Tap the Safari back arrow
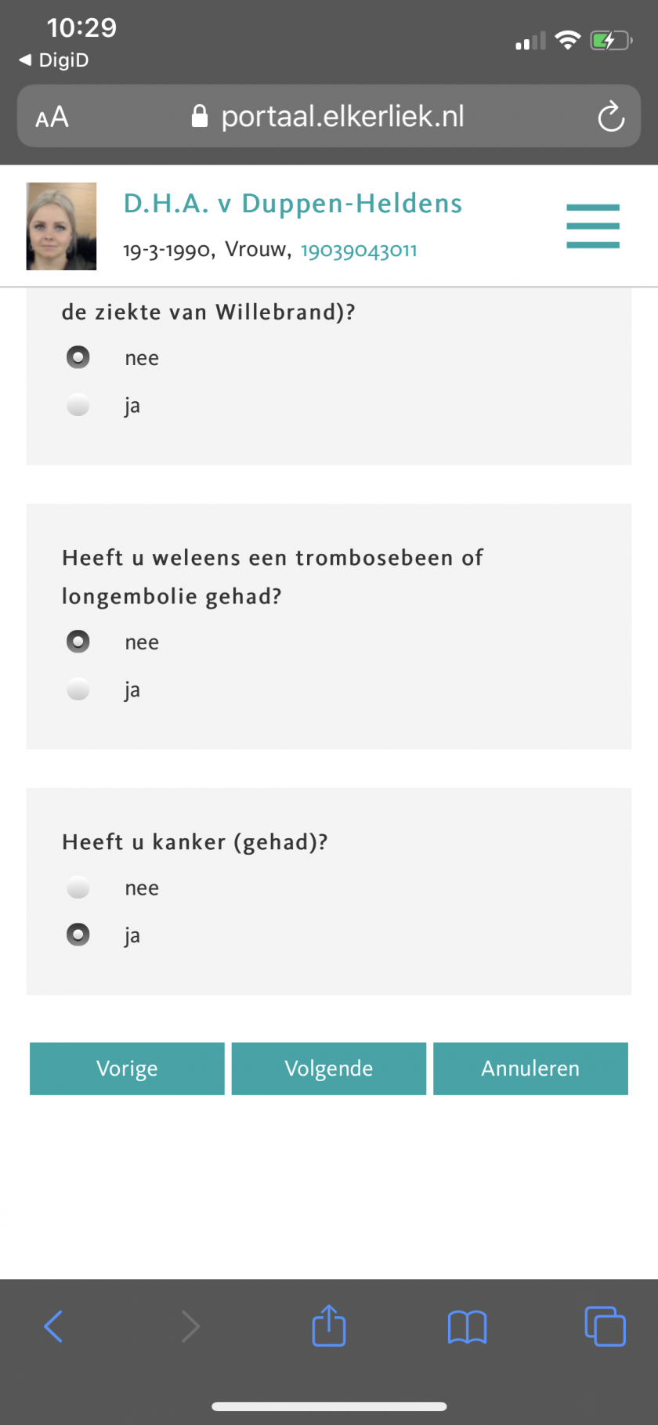Screen dimensions: 658x1425 pyautogui.click(x=53, y=1326)
